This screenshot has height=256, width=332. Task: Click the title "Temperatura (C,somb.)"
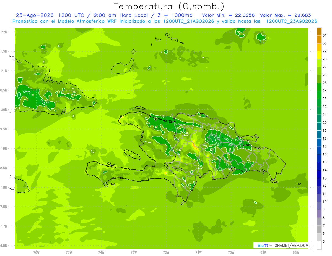click(169, 6)
